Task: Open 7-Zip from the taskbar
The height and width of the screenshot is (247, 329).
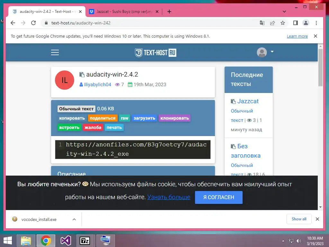Action: (85, 241)
